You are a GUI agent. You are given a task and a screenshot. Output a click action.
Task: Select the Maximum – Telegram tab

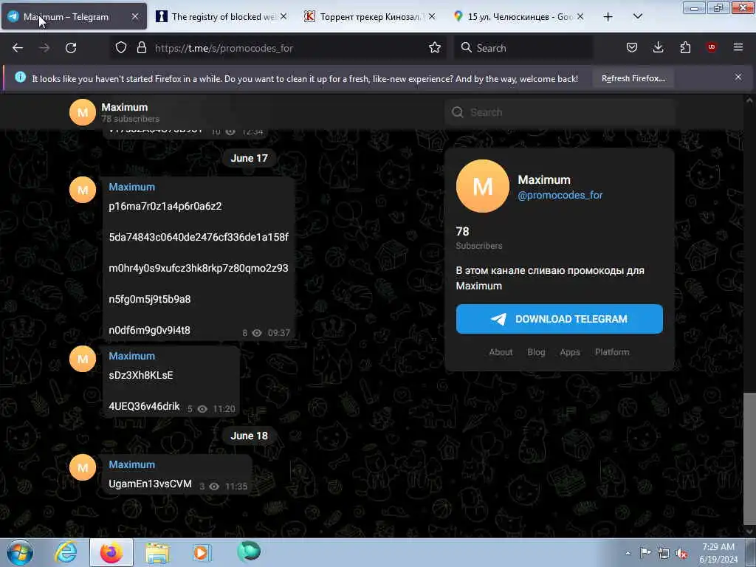pos(74,17)
